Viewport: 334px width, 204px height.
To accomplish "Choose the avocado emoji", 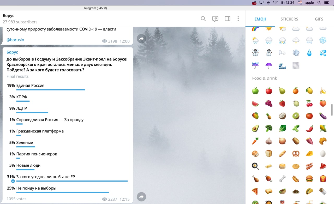I will pos(255,128).
